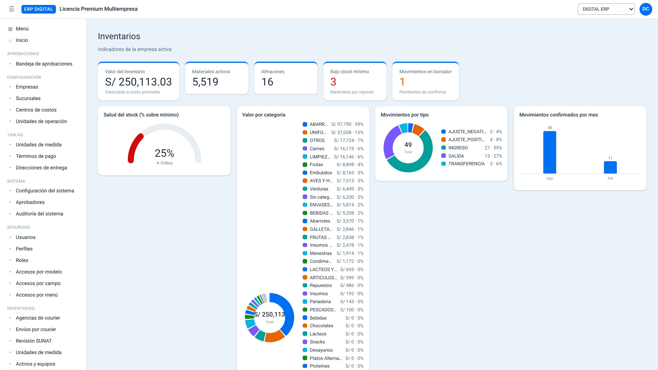This screenshot has height=370, width=658.
Task: Click the Movimientos en borrador card
Action: 426,81
